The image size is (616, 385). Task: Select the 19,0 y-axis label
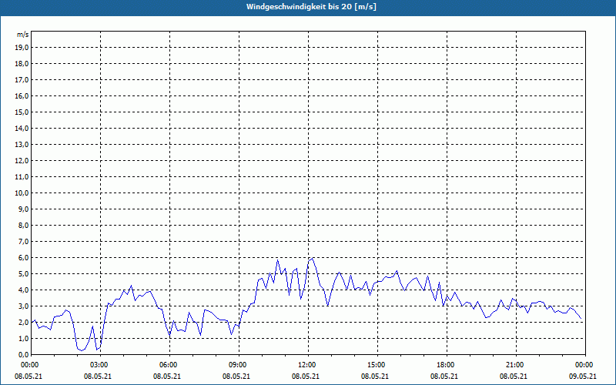point(22,48)
